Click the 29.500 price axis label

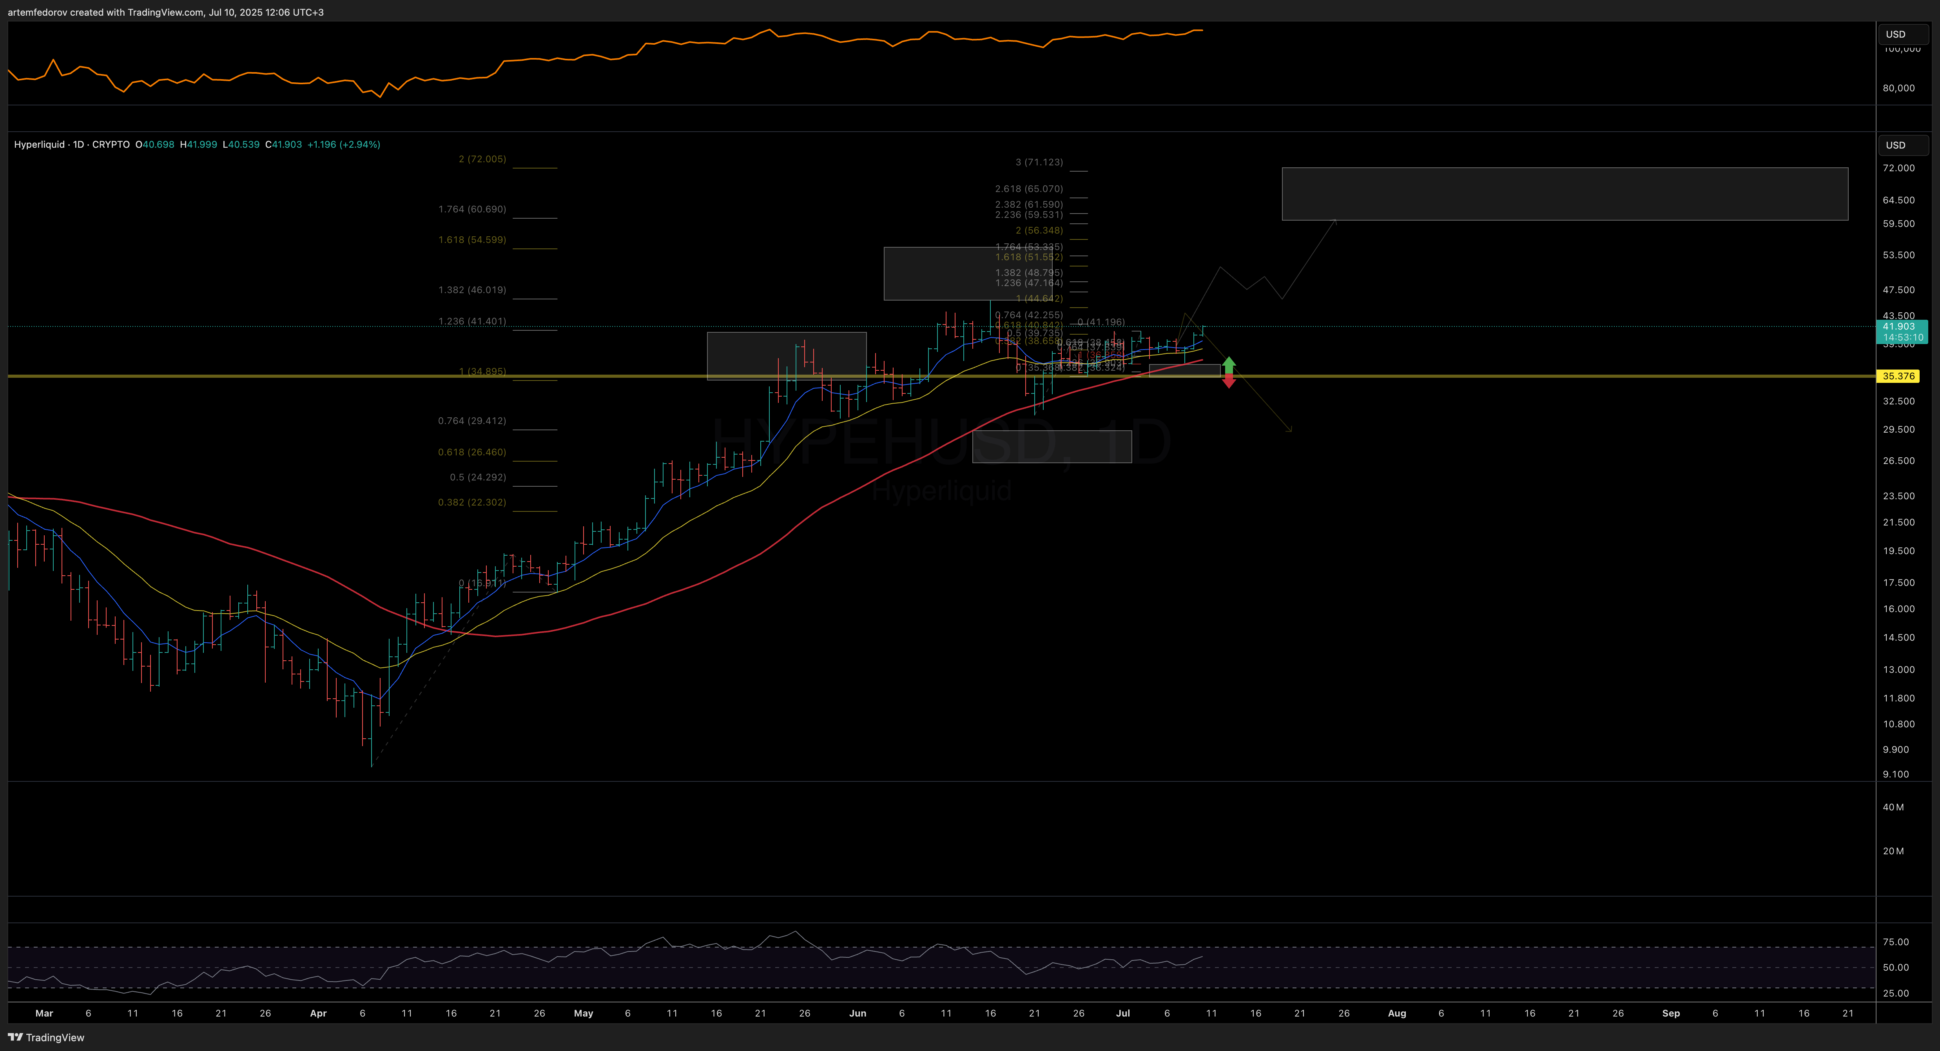[x=1898, y=430]
